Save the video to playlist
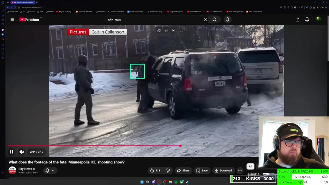The image size is (329, 185). [x=202, y=171]
